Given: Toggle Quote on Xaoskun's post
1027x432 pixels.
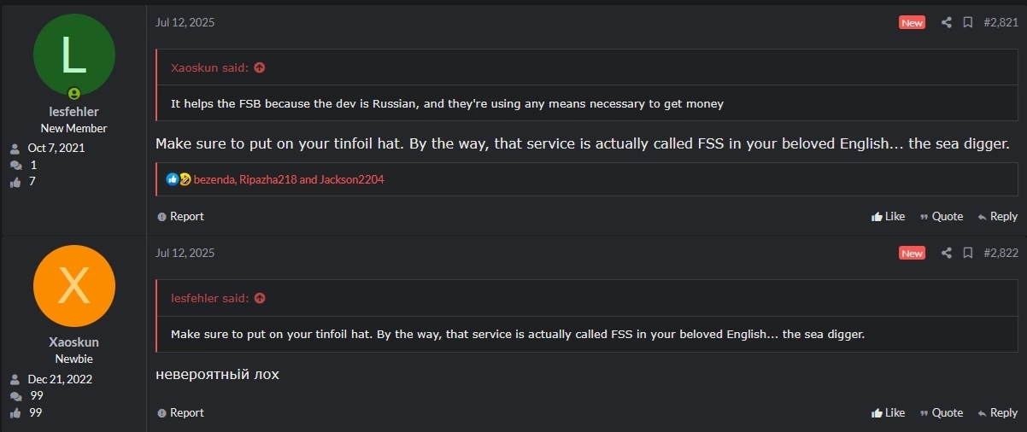Looking at the screenshot, I should (941, 413).
